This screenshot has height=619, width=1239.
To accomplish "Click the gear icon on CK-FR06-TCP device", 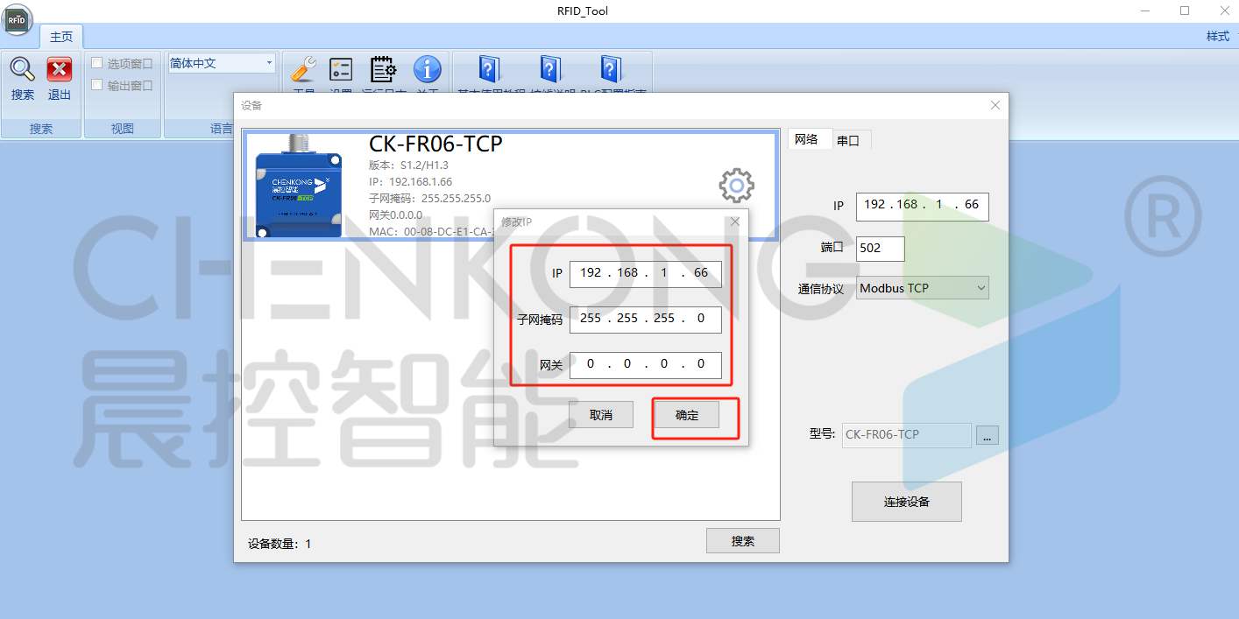I will 736,186.
